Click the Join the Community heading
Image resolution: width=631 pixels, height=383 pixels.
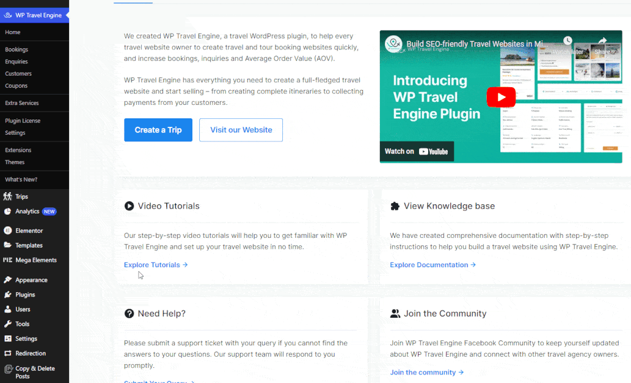pyautogui.click(x=445, y=313)
